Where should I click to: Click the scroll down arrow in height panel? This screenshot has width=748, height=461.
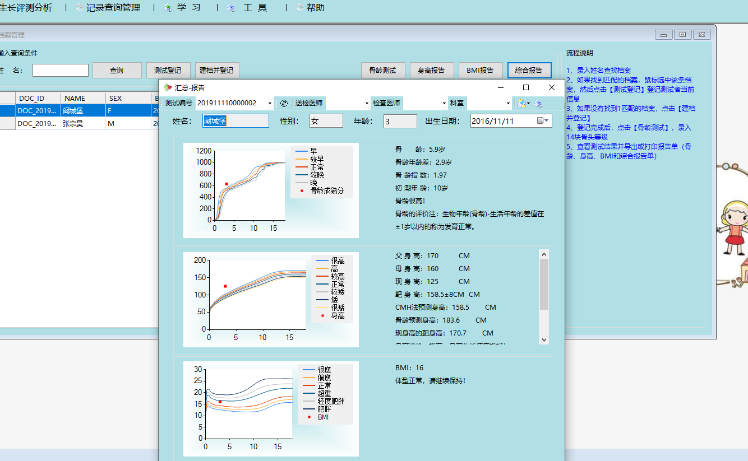click(x=544, y=339)
